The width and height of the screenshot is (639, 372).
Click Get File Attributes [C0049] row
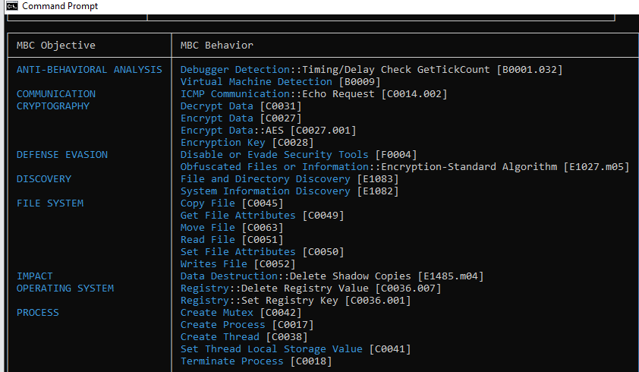[x=262, y=216]
